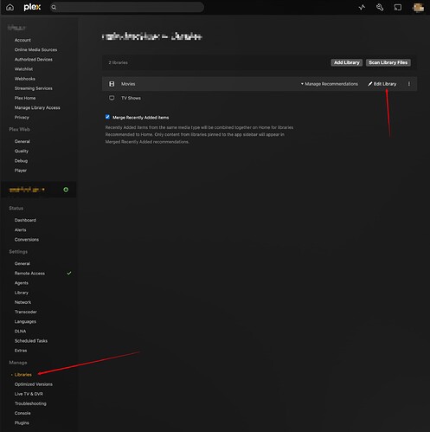Click the TV Shows library screen icon
This screenshot has width=430, height=432.
[112, 98]
